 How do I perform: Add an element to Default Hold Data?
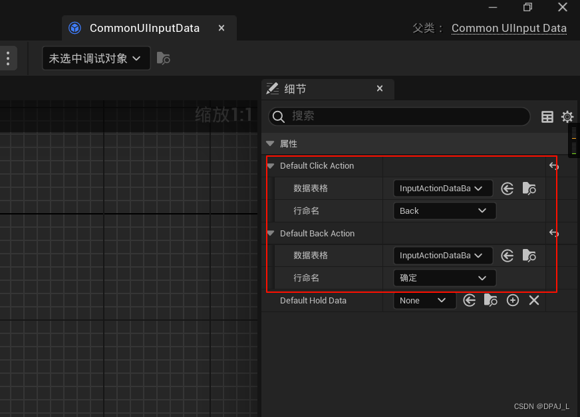tap(512, 300)
